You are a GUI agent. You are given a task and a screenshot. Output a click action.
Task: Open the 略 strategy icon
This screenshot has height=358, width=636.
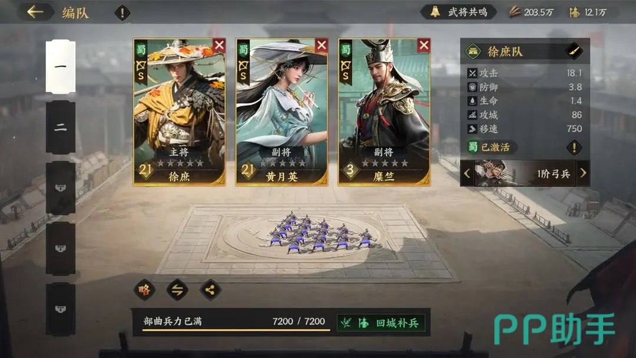point(144,290)
